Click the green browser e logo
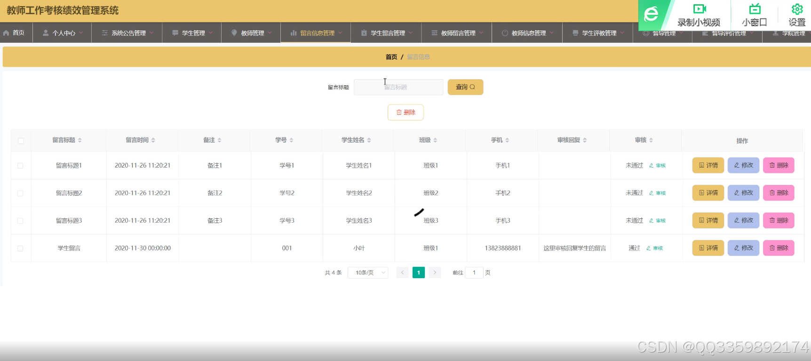This screenshot has width=811, height=361. point(652,14)
